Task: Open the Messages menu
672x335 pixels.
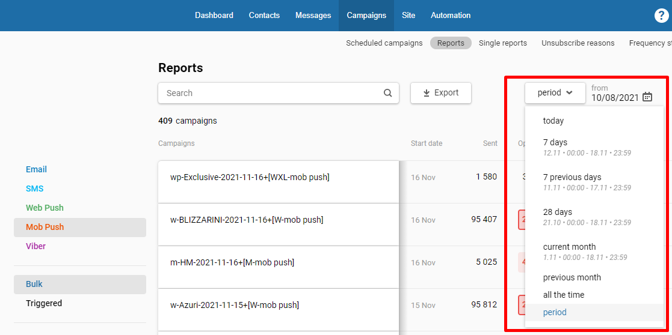Action: (x=313, y=16)
